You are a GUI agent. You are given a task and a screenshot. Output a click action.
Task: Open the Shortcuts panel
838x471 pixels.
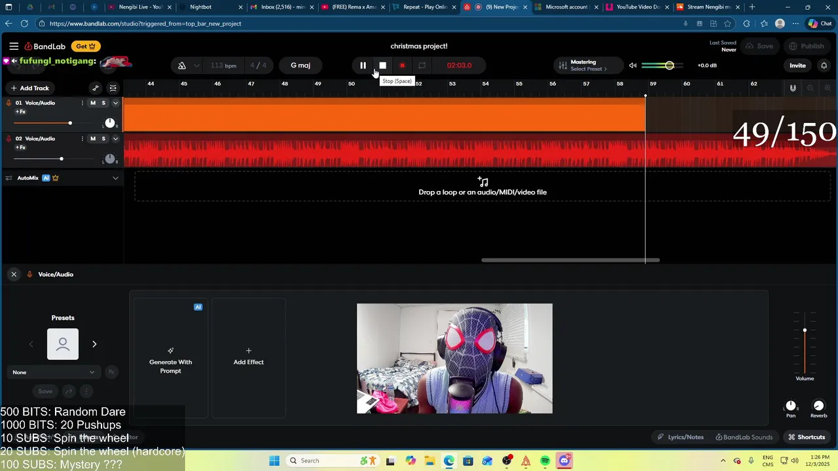(807, 437)
